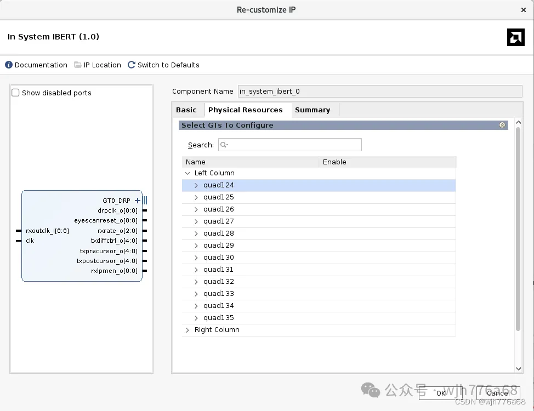Select the Left Column label
534x411 pixels.
(214, 173)
